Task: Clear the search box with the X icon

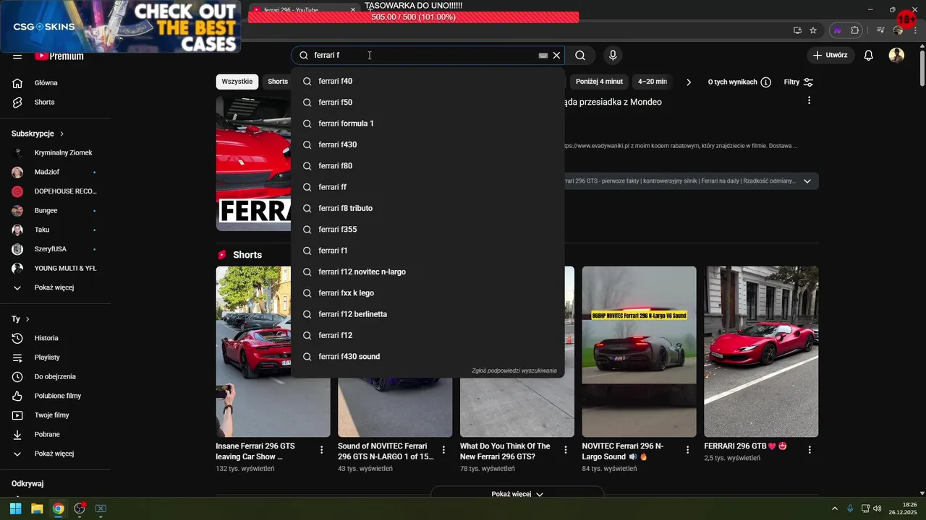Action: click(556, 56)
